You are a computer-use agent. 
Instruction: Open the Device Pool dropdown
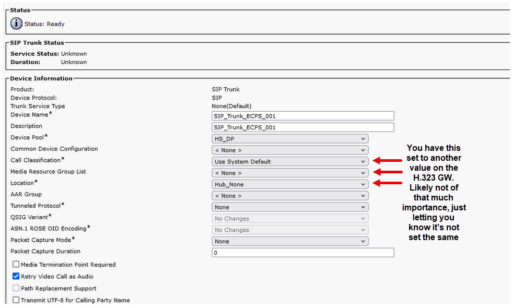[290, 139]
